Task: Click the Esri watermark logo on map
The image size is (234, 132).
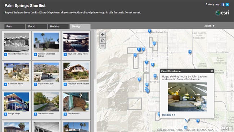Action: tap(227, 128)
